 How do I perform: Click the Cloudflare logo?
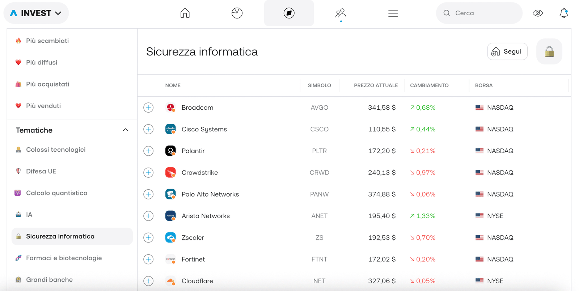[170, 281]
